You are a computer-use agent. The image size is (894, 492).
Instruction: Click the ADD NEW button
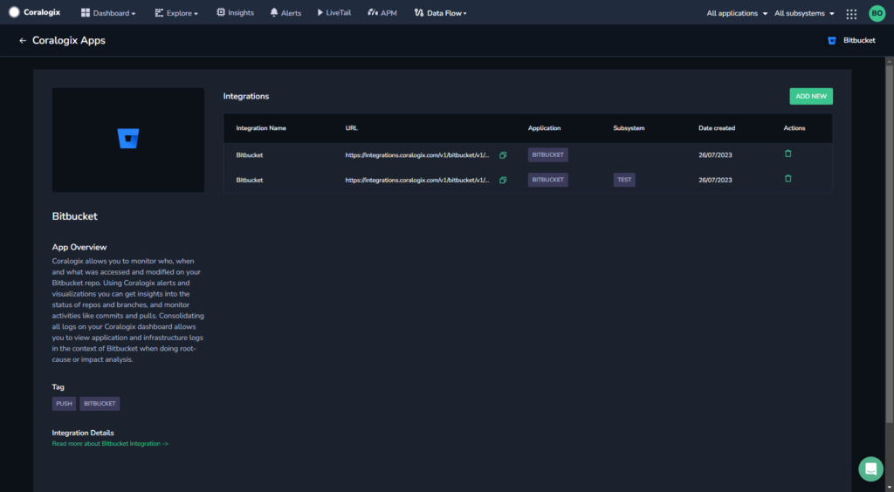(811, 96)
